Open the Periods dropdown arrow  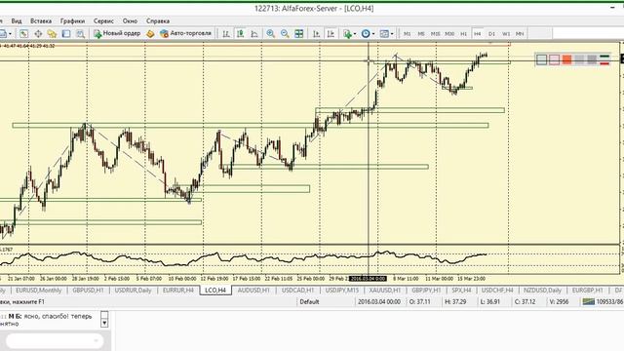pos(373,34)
